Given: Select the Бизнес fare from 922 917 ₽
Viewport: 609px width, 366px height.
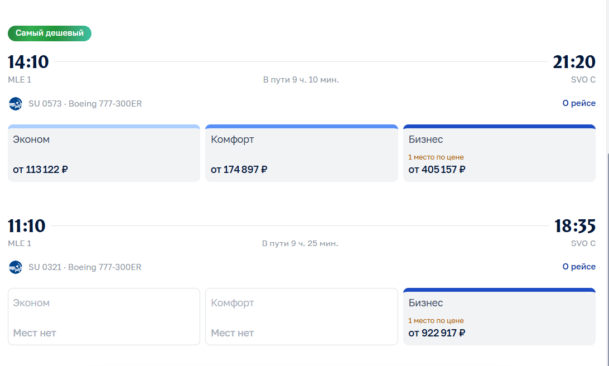Looking at the screenshot, I should (x=499, y=317).
